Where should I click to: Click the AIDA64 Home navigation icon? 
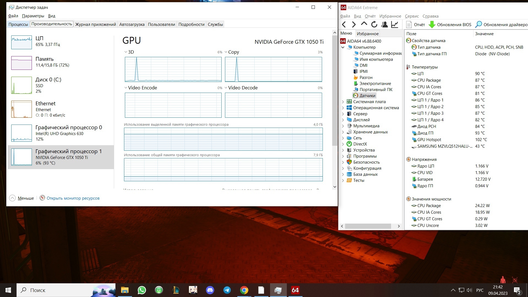[x=364, y=24]
